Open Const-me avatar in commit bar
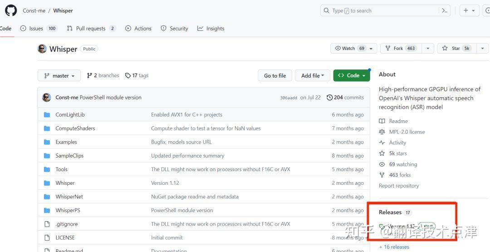This screenshot has height=252, width=490. [x=47, y=98]
